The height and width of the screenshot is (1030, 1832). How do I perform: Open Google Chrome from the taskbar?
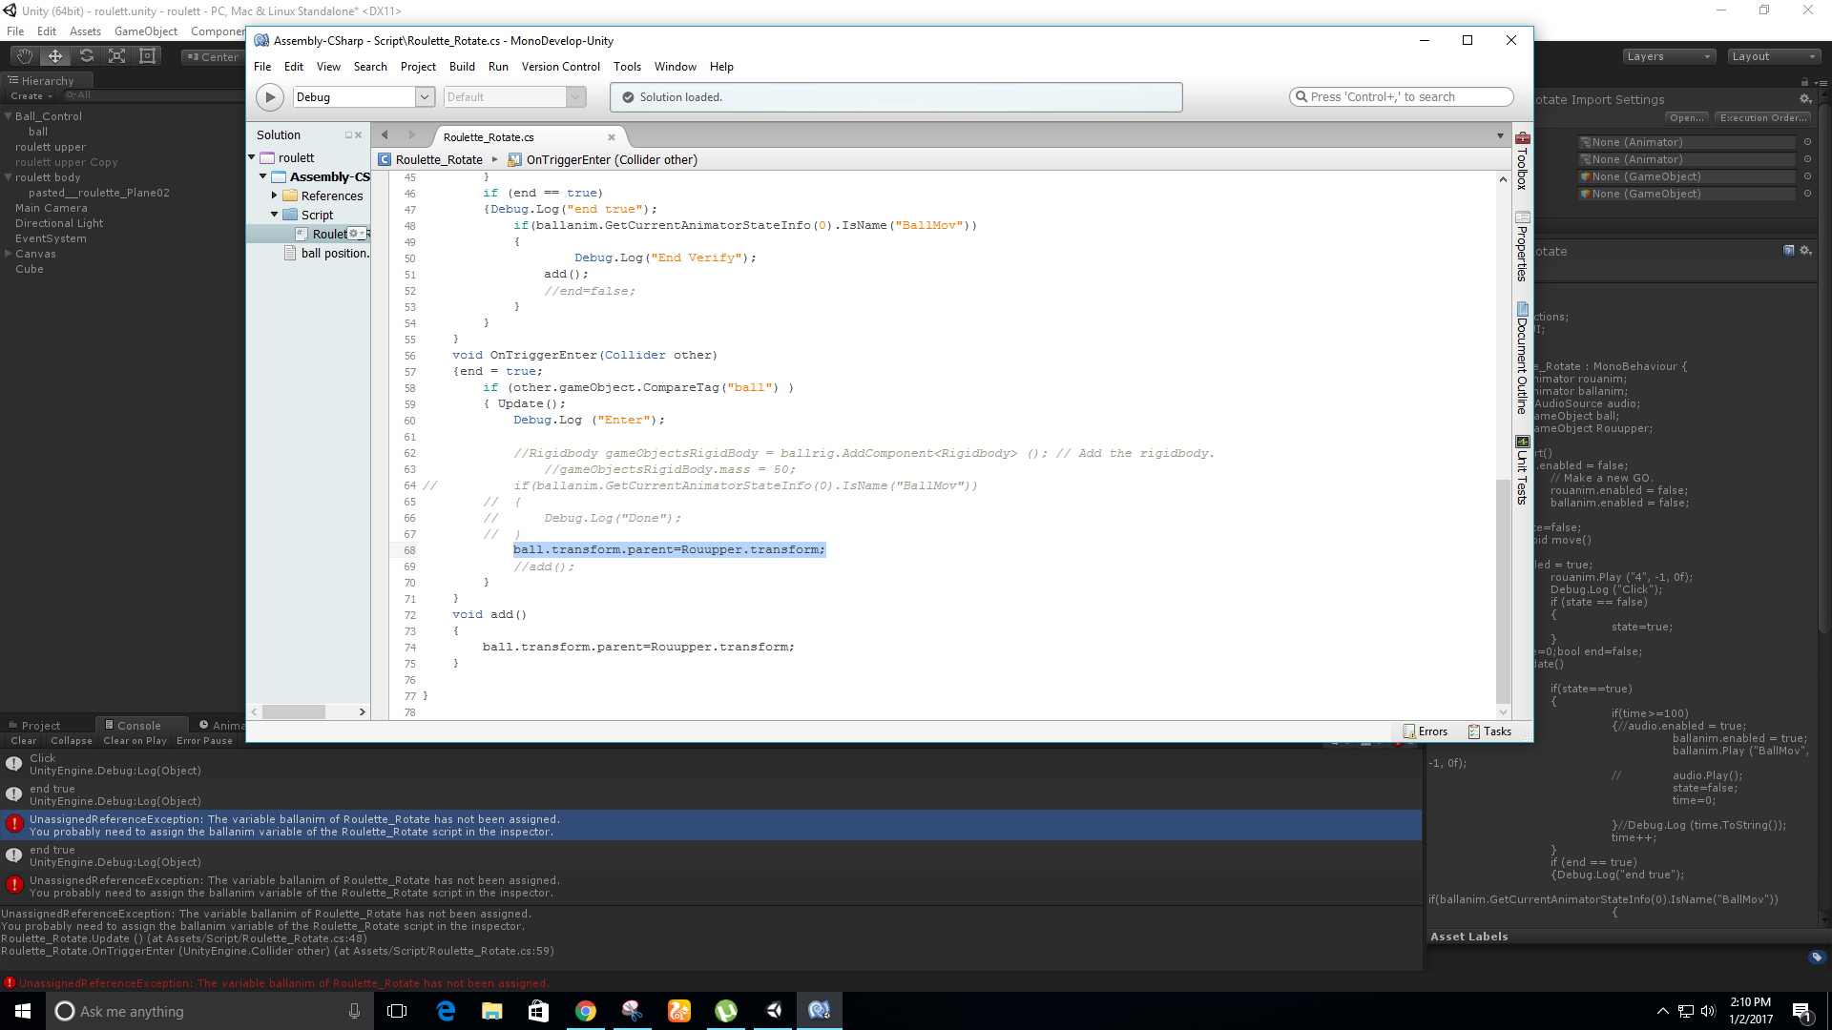586,1011
